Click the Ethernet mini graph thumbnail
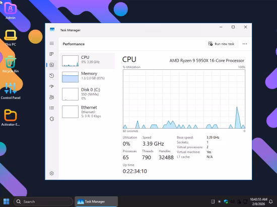 [x=70, y=112]
